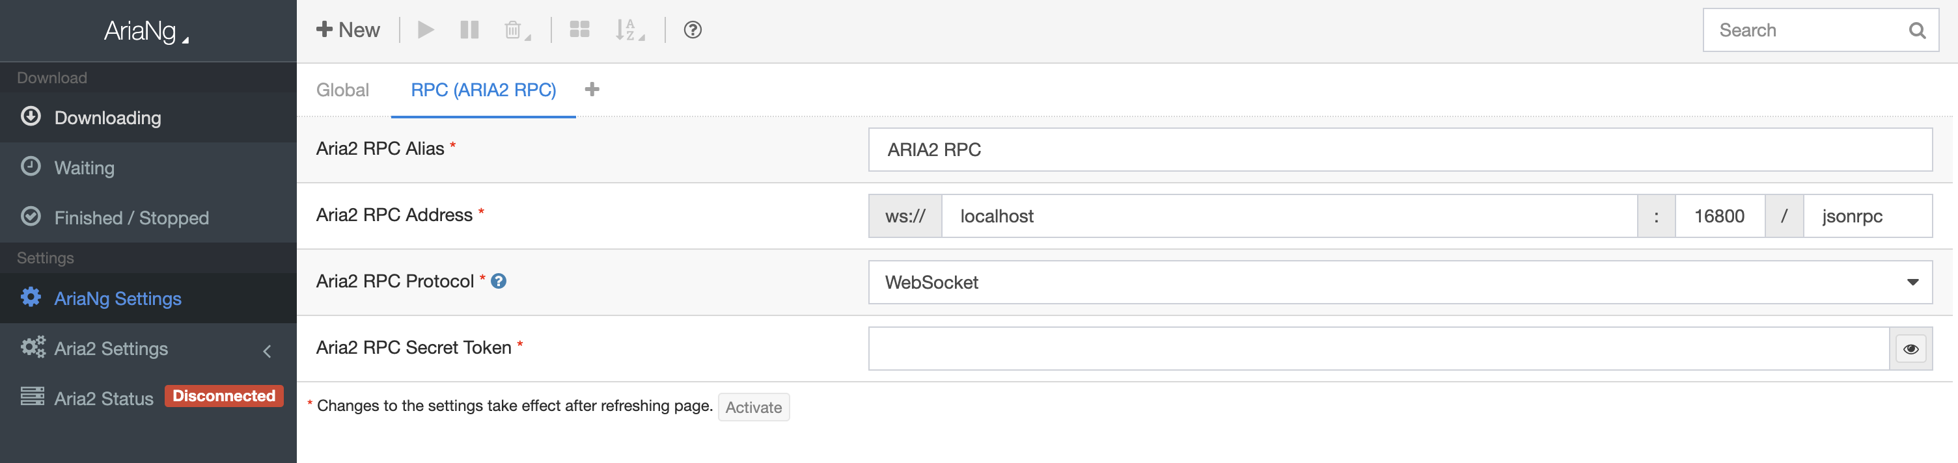Click the grid select-all icon
This screenshot has height=463, width=1958.
[579, 31]
